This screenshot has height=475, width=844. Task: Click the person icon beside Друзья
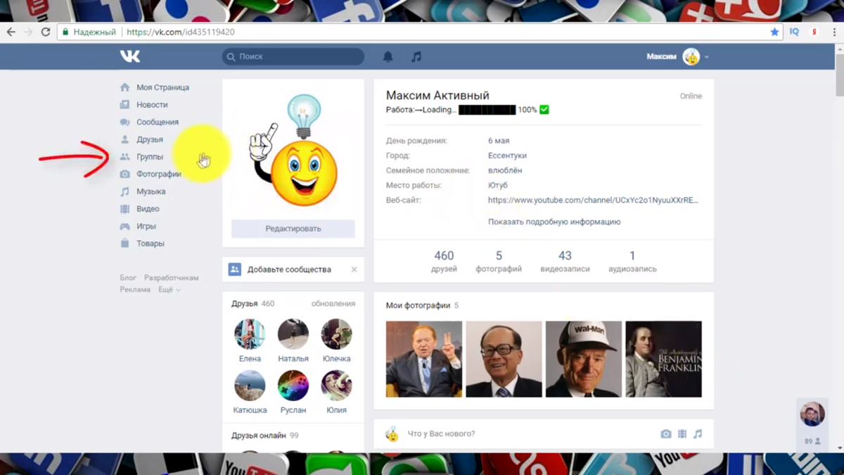pos(124,139)
